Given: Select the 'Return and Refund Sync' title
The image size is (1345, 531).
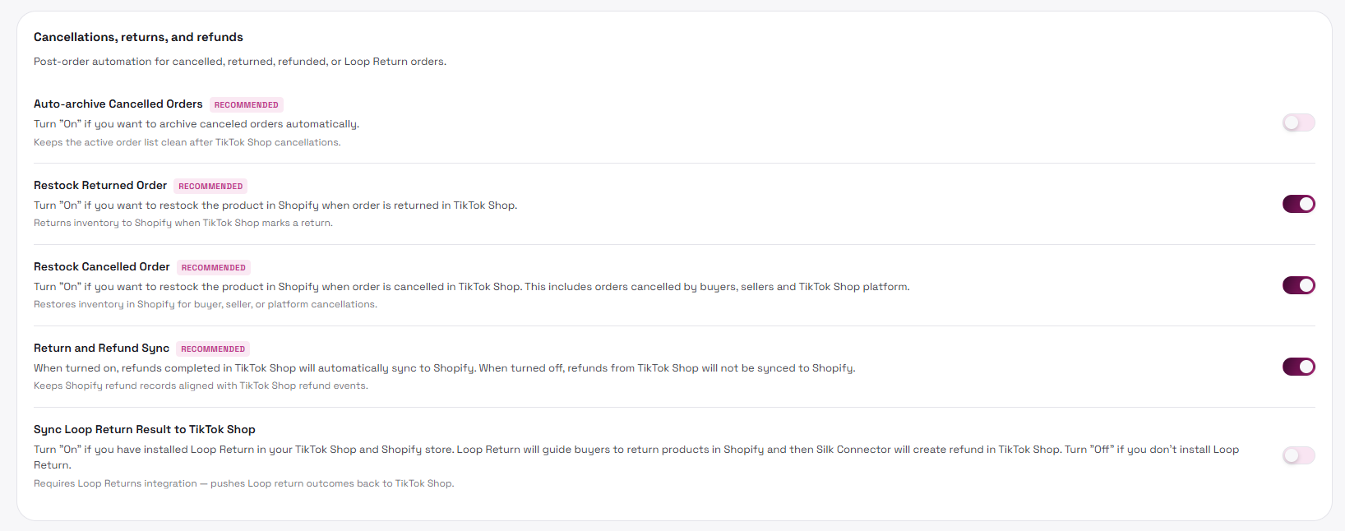Looking at the screenshot, I should (x=101, y=348).
